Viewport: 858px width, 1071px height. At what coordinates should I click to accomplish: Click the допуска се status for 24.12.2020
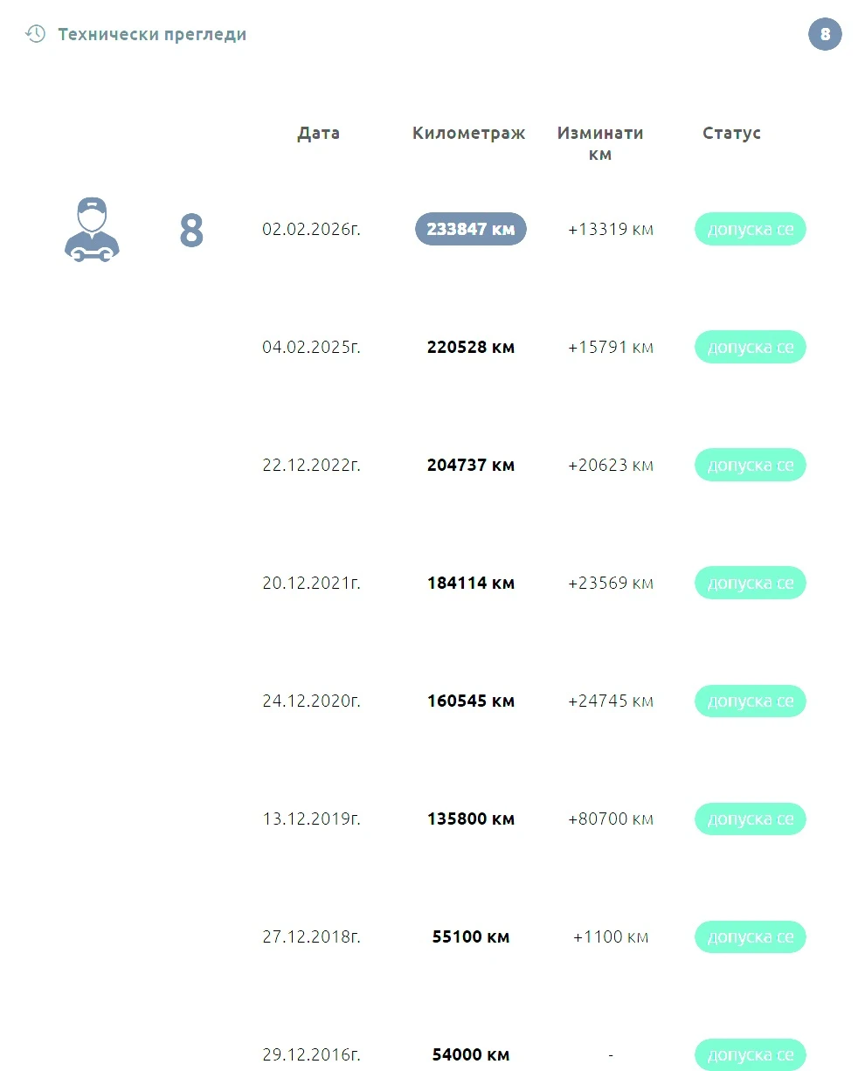click(x=750, y=701)
